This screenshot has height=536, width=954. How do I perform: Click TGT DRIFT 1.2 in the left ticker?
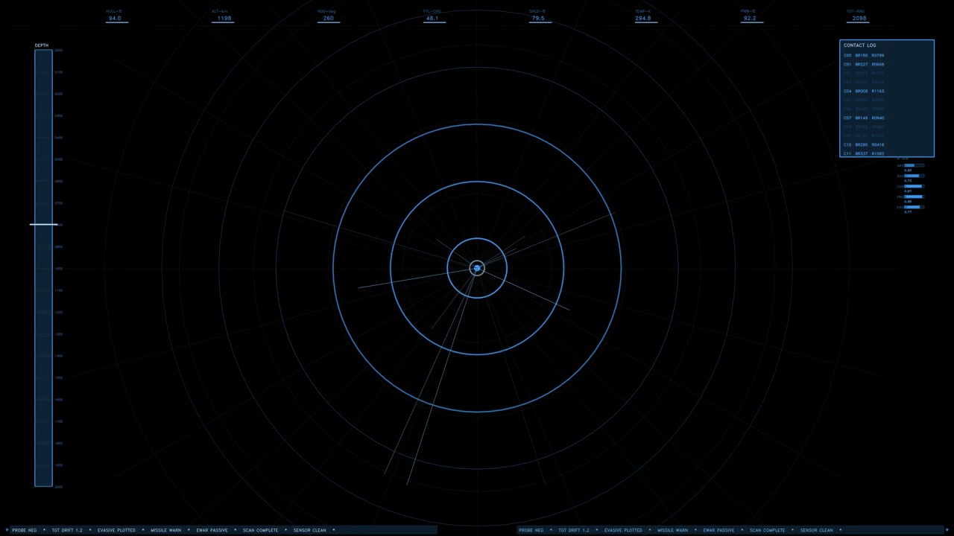(67, 530)
